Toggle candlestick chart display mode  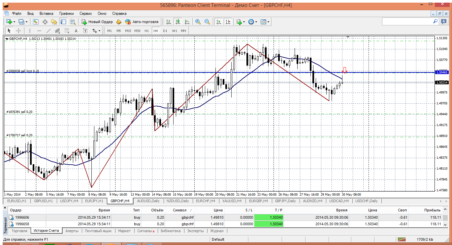click(178, 22)
